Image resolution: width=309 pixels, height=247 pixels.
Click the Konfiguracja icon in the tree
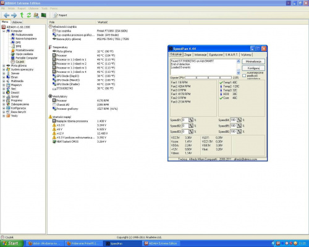pyautogui.click(x=8, y=108)
